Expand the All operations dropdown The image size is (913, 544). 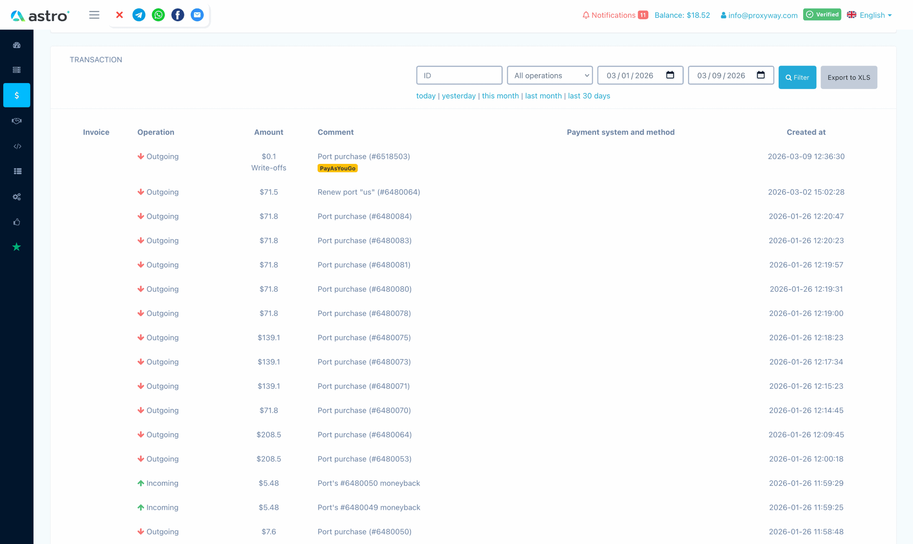(x=550, y=76)
